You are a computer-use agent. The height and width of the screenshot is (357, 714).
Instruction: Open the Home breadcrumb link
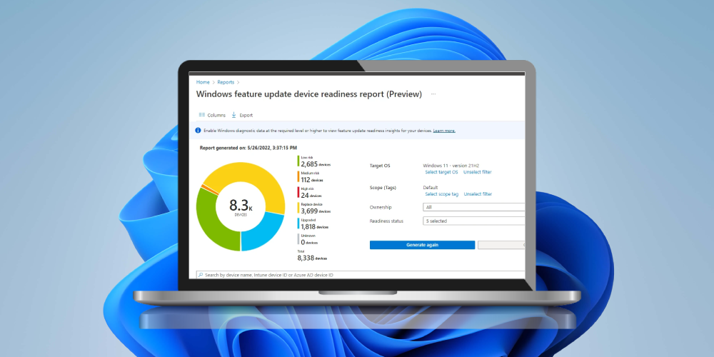203,82
